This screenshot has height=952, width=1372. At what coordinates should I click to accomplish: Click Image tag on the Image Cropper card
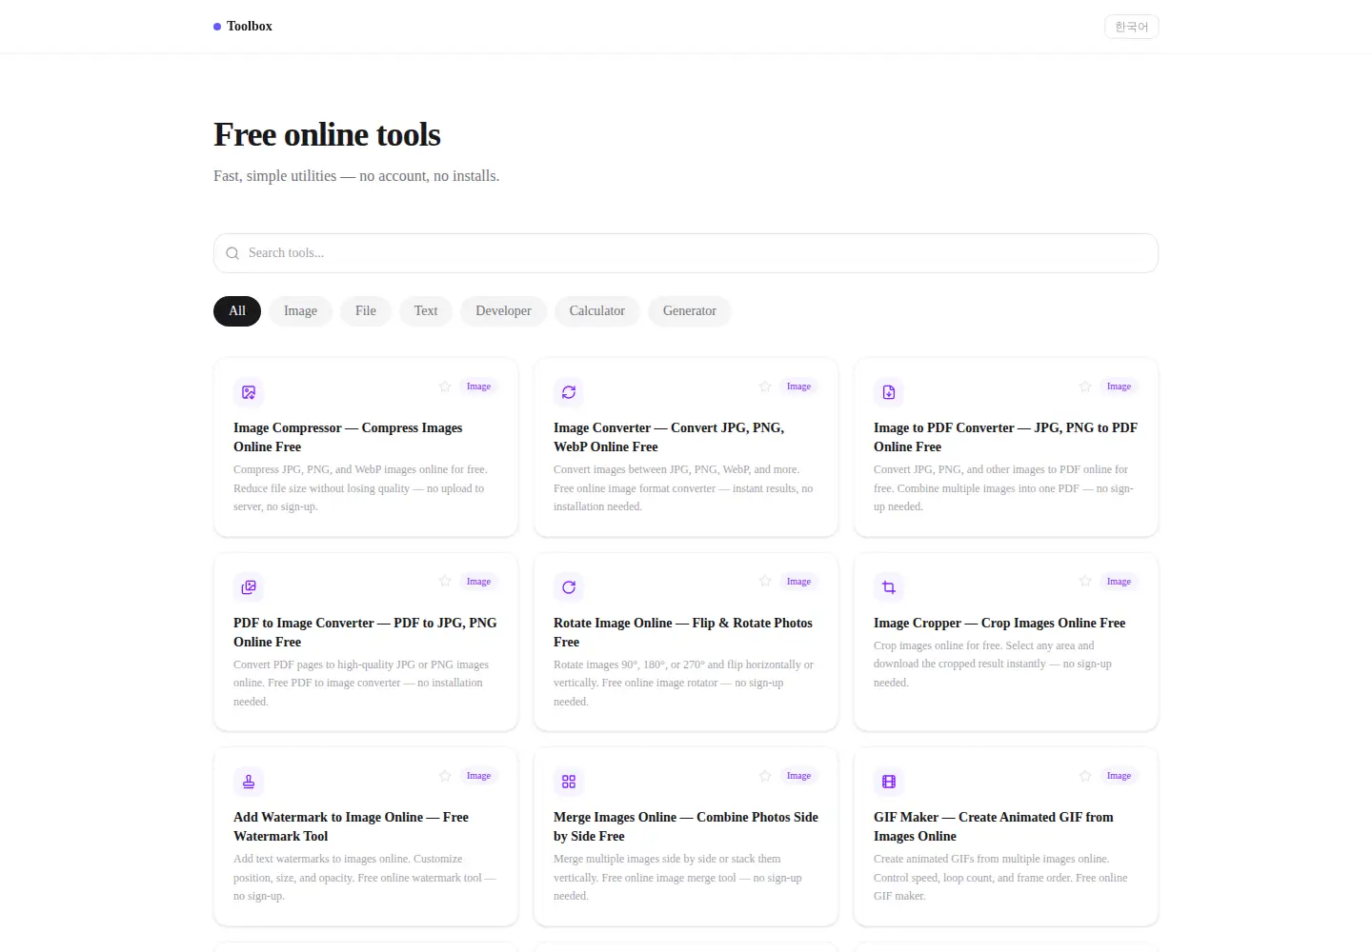[x=1119, y=582]
